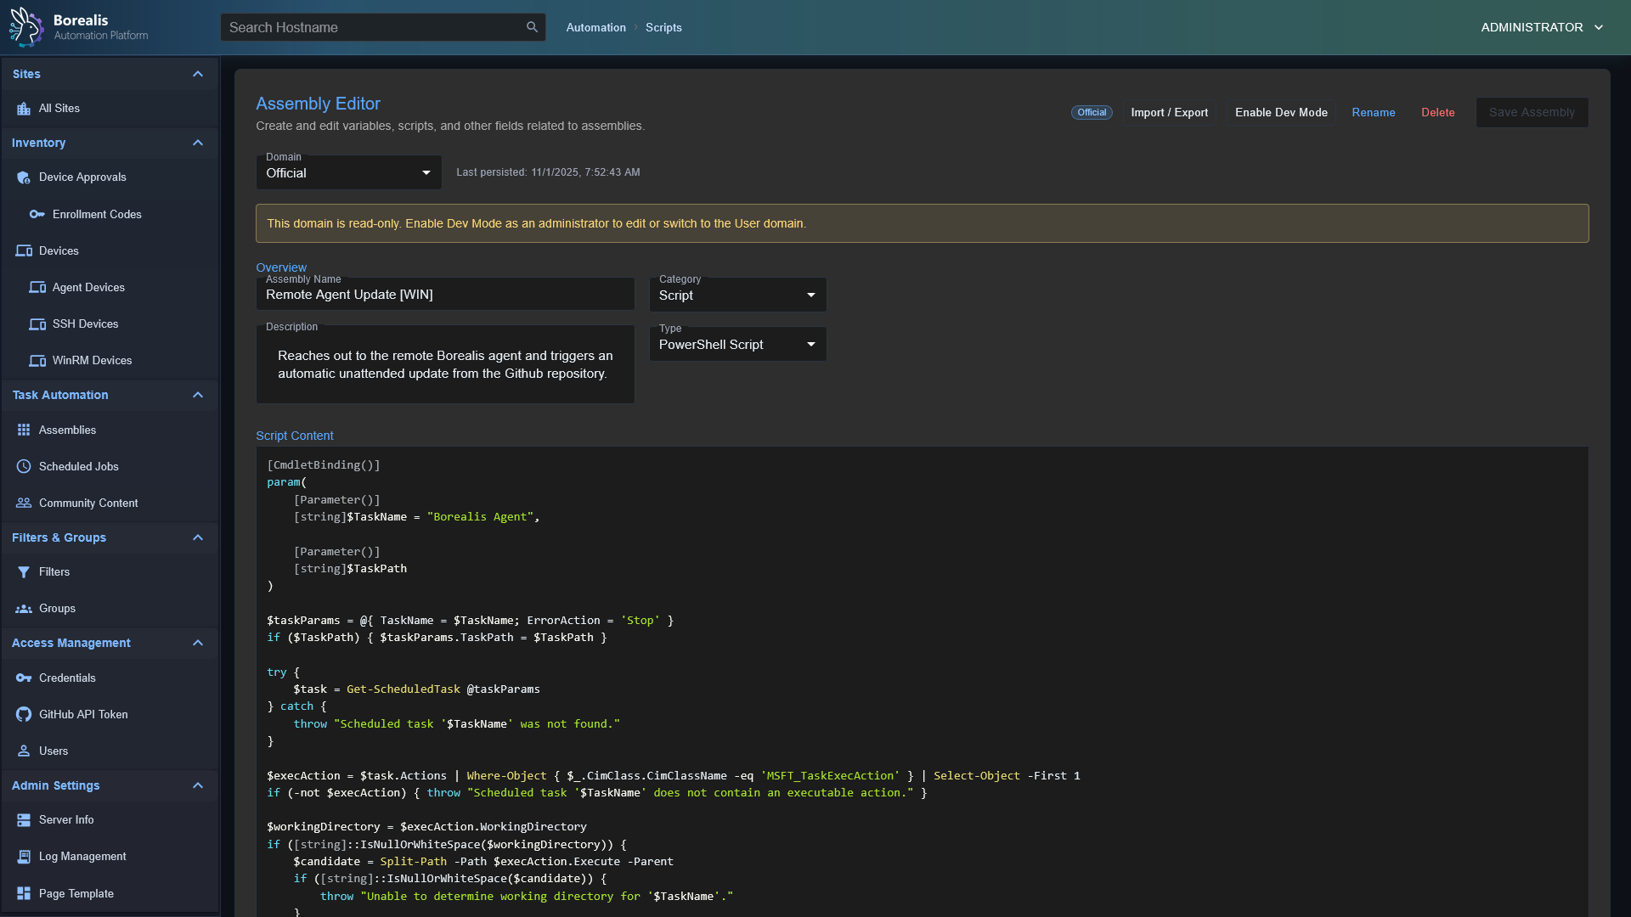Select the Scheduled Jobs icon
This screenshot has width=1631, height=917.
[23, 466]
